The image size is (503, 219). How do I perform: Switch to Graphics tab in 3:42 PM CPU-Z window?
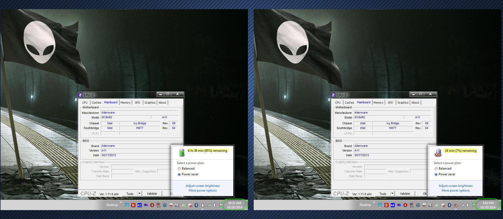click(403, 103)
